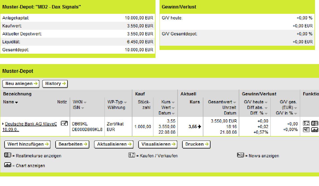Viewport: 319px width, 186px height.
Task: Click the G/V in % value +0,00%
Action: click(291, 130)
